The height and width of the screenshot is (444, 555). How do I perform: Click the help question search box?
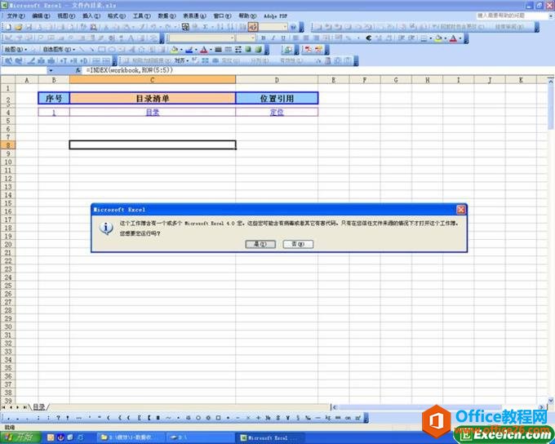pyautogui.click(x=512, y=16)
